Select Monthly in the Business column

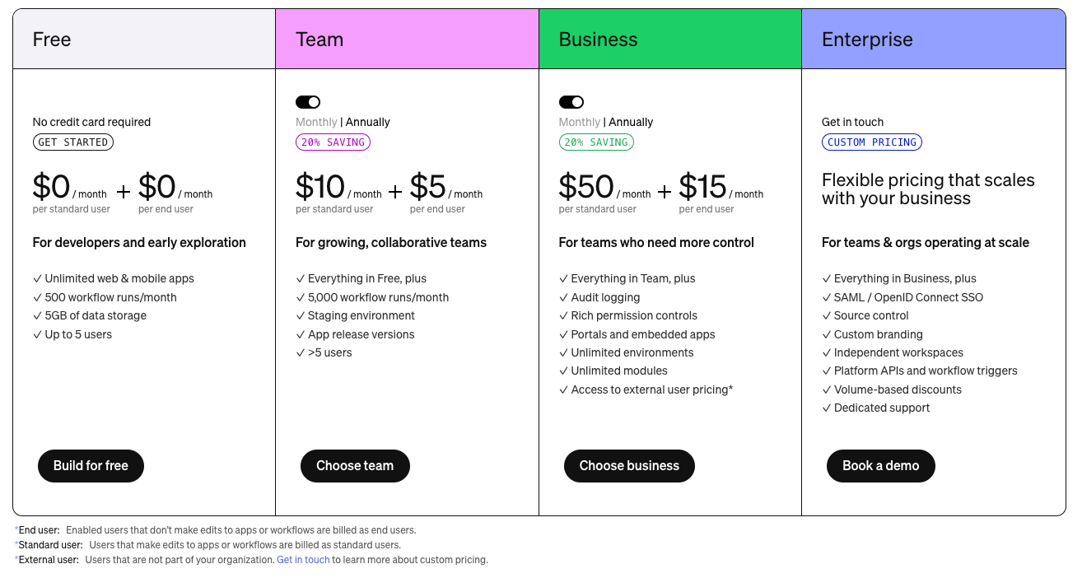[x=579, y=122]
